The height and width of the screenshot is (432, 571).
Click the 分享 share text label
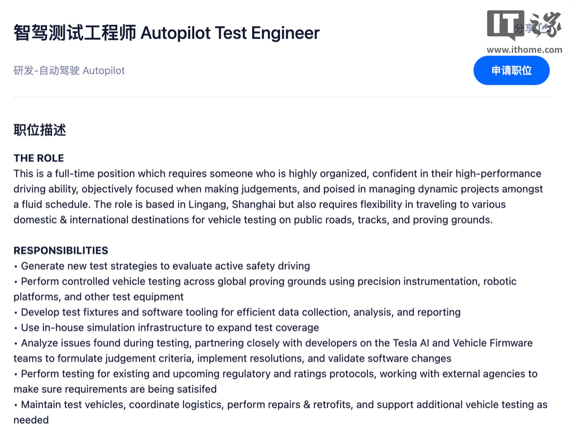click(x=524, y=28)
